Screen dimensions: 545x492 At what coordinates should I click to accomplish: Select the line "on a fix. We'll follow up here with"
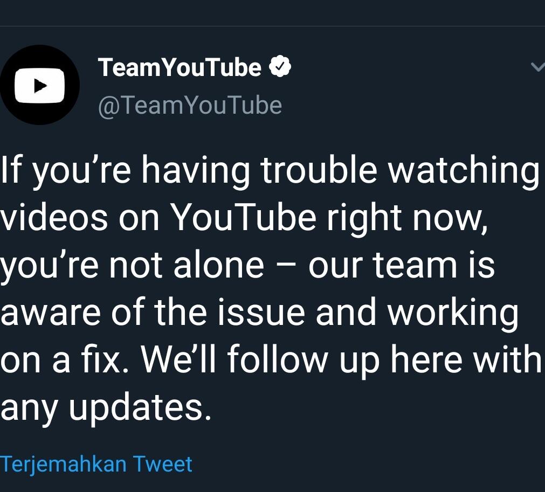coord(271,360)
